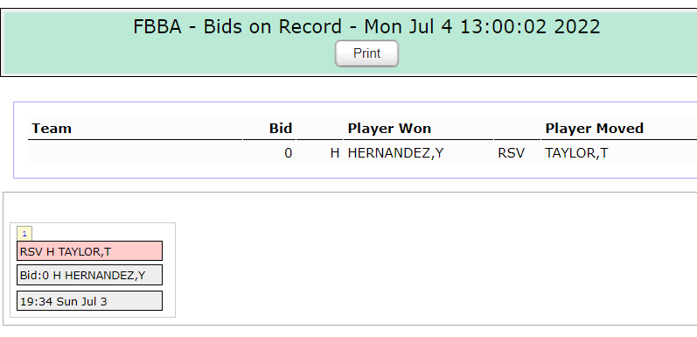Select the Bid:0 H HERNANDEZ,Y box
The height and width of the screenshot is (337, 697).
[89, 275]
